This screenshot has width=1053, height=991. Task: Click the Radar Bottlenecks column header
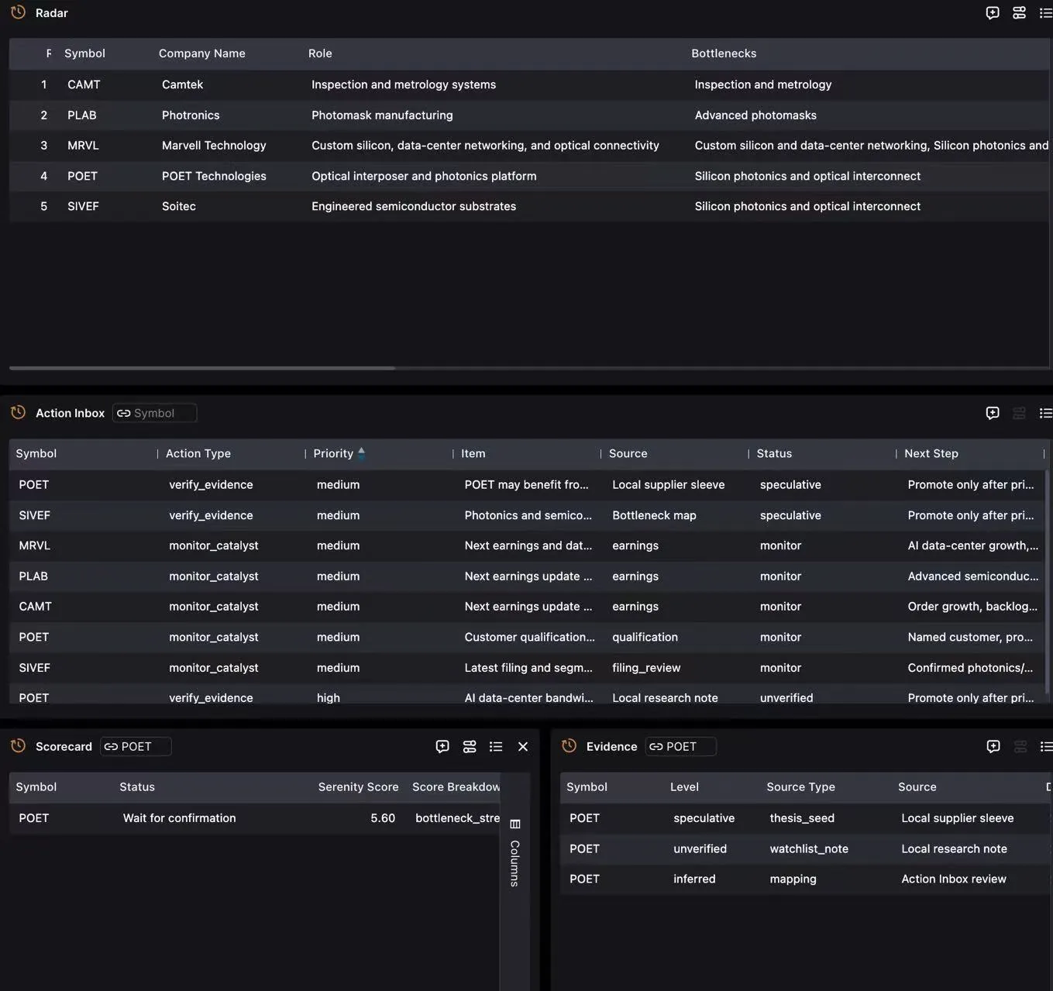724,53
